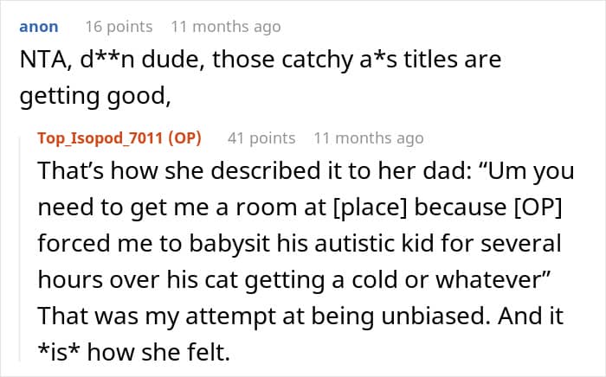
Task: Click the 16 points score label
Action: click(119, 27)
